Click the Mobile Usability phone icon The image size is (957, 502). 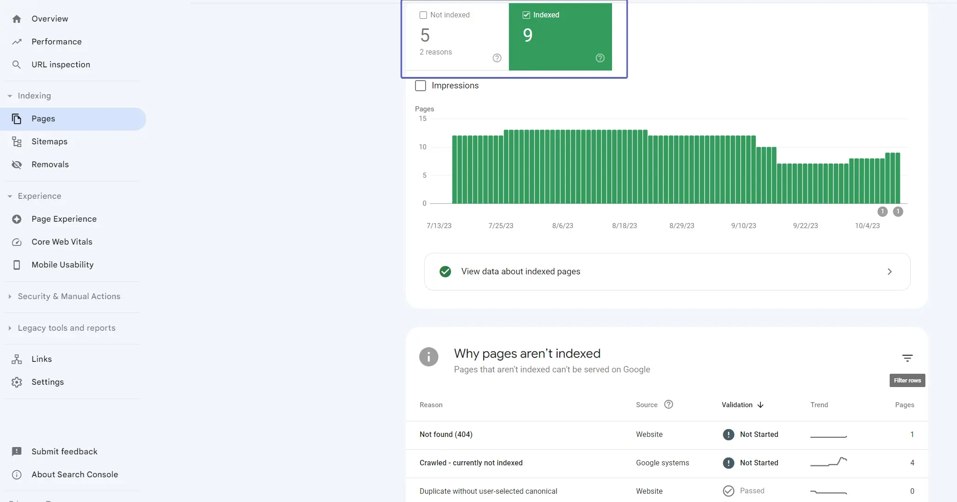[16, 265]
